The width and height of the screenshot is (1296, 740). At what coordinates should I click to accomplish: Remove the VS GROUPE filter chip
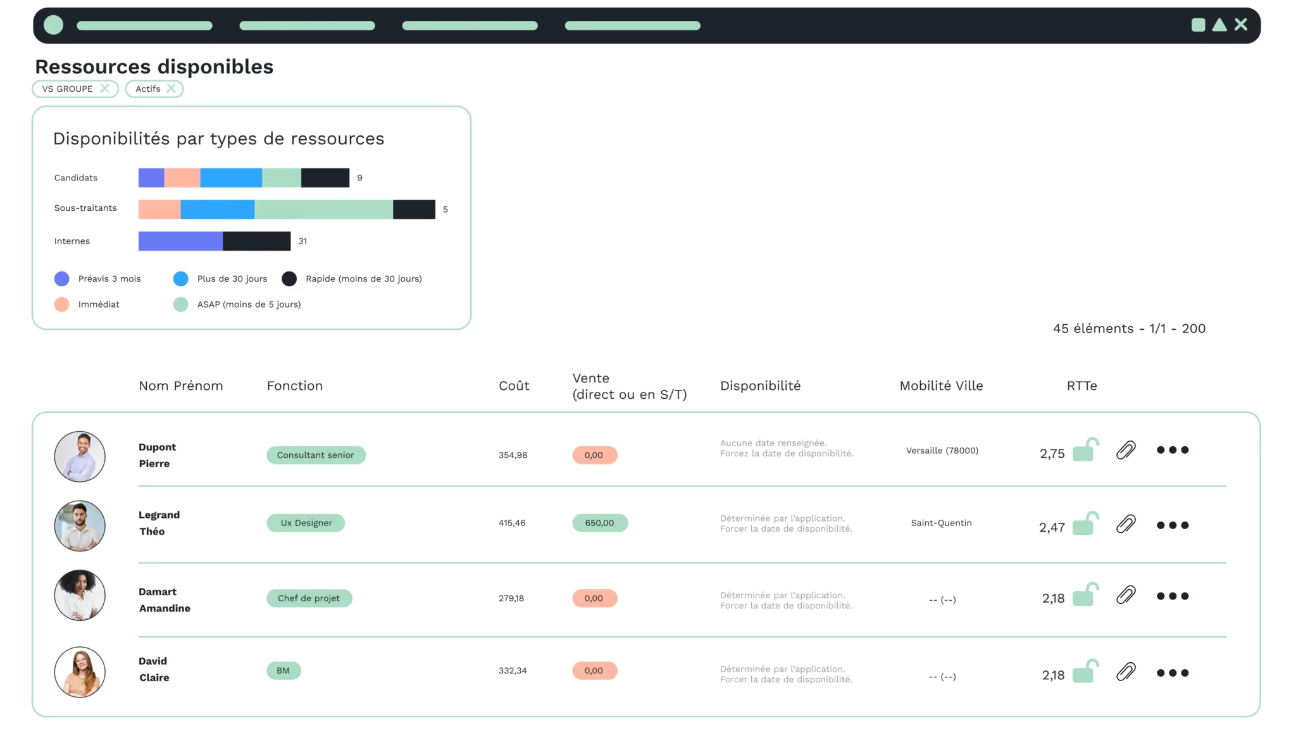click(105, 89)
